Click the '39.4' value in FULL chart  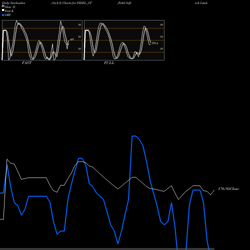(155, 43)
